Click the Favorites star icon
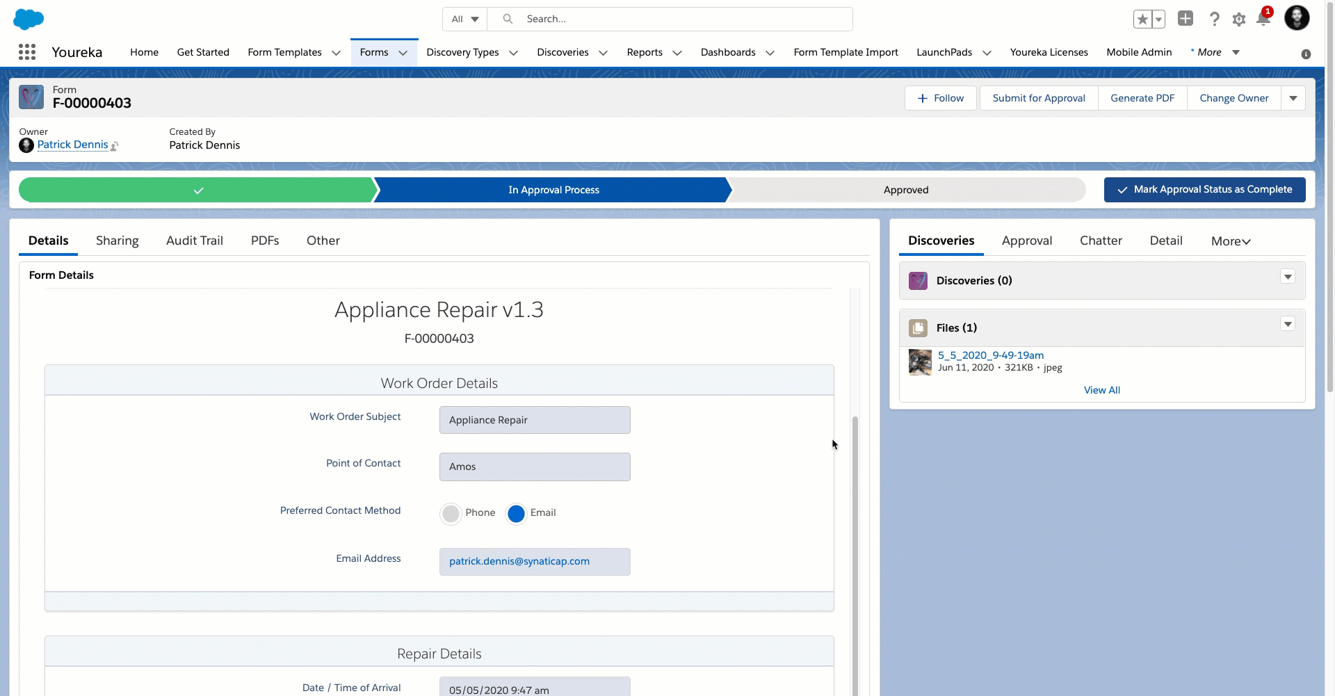 [x=1142, y=19]
